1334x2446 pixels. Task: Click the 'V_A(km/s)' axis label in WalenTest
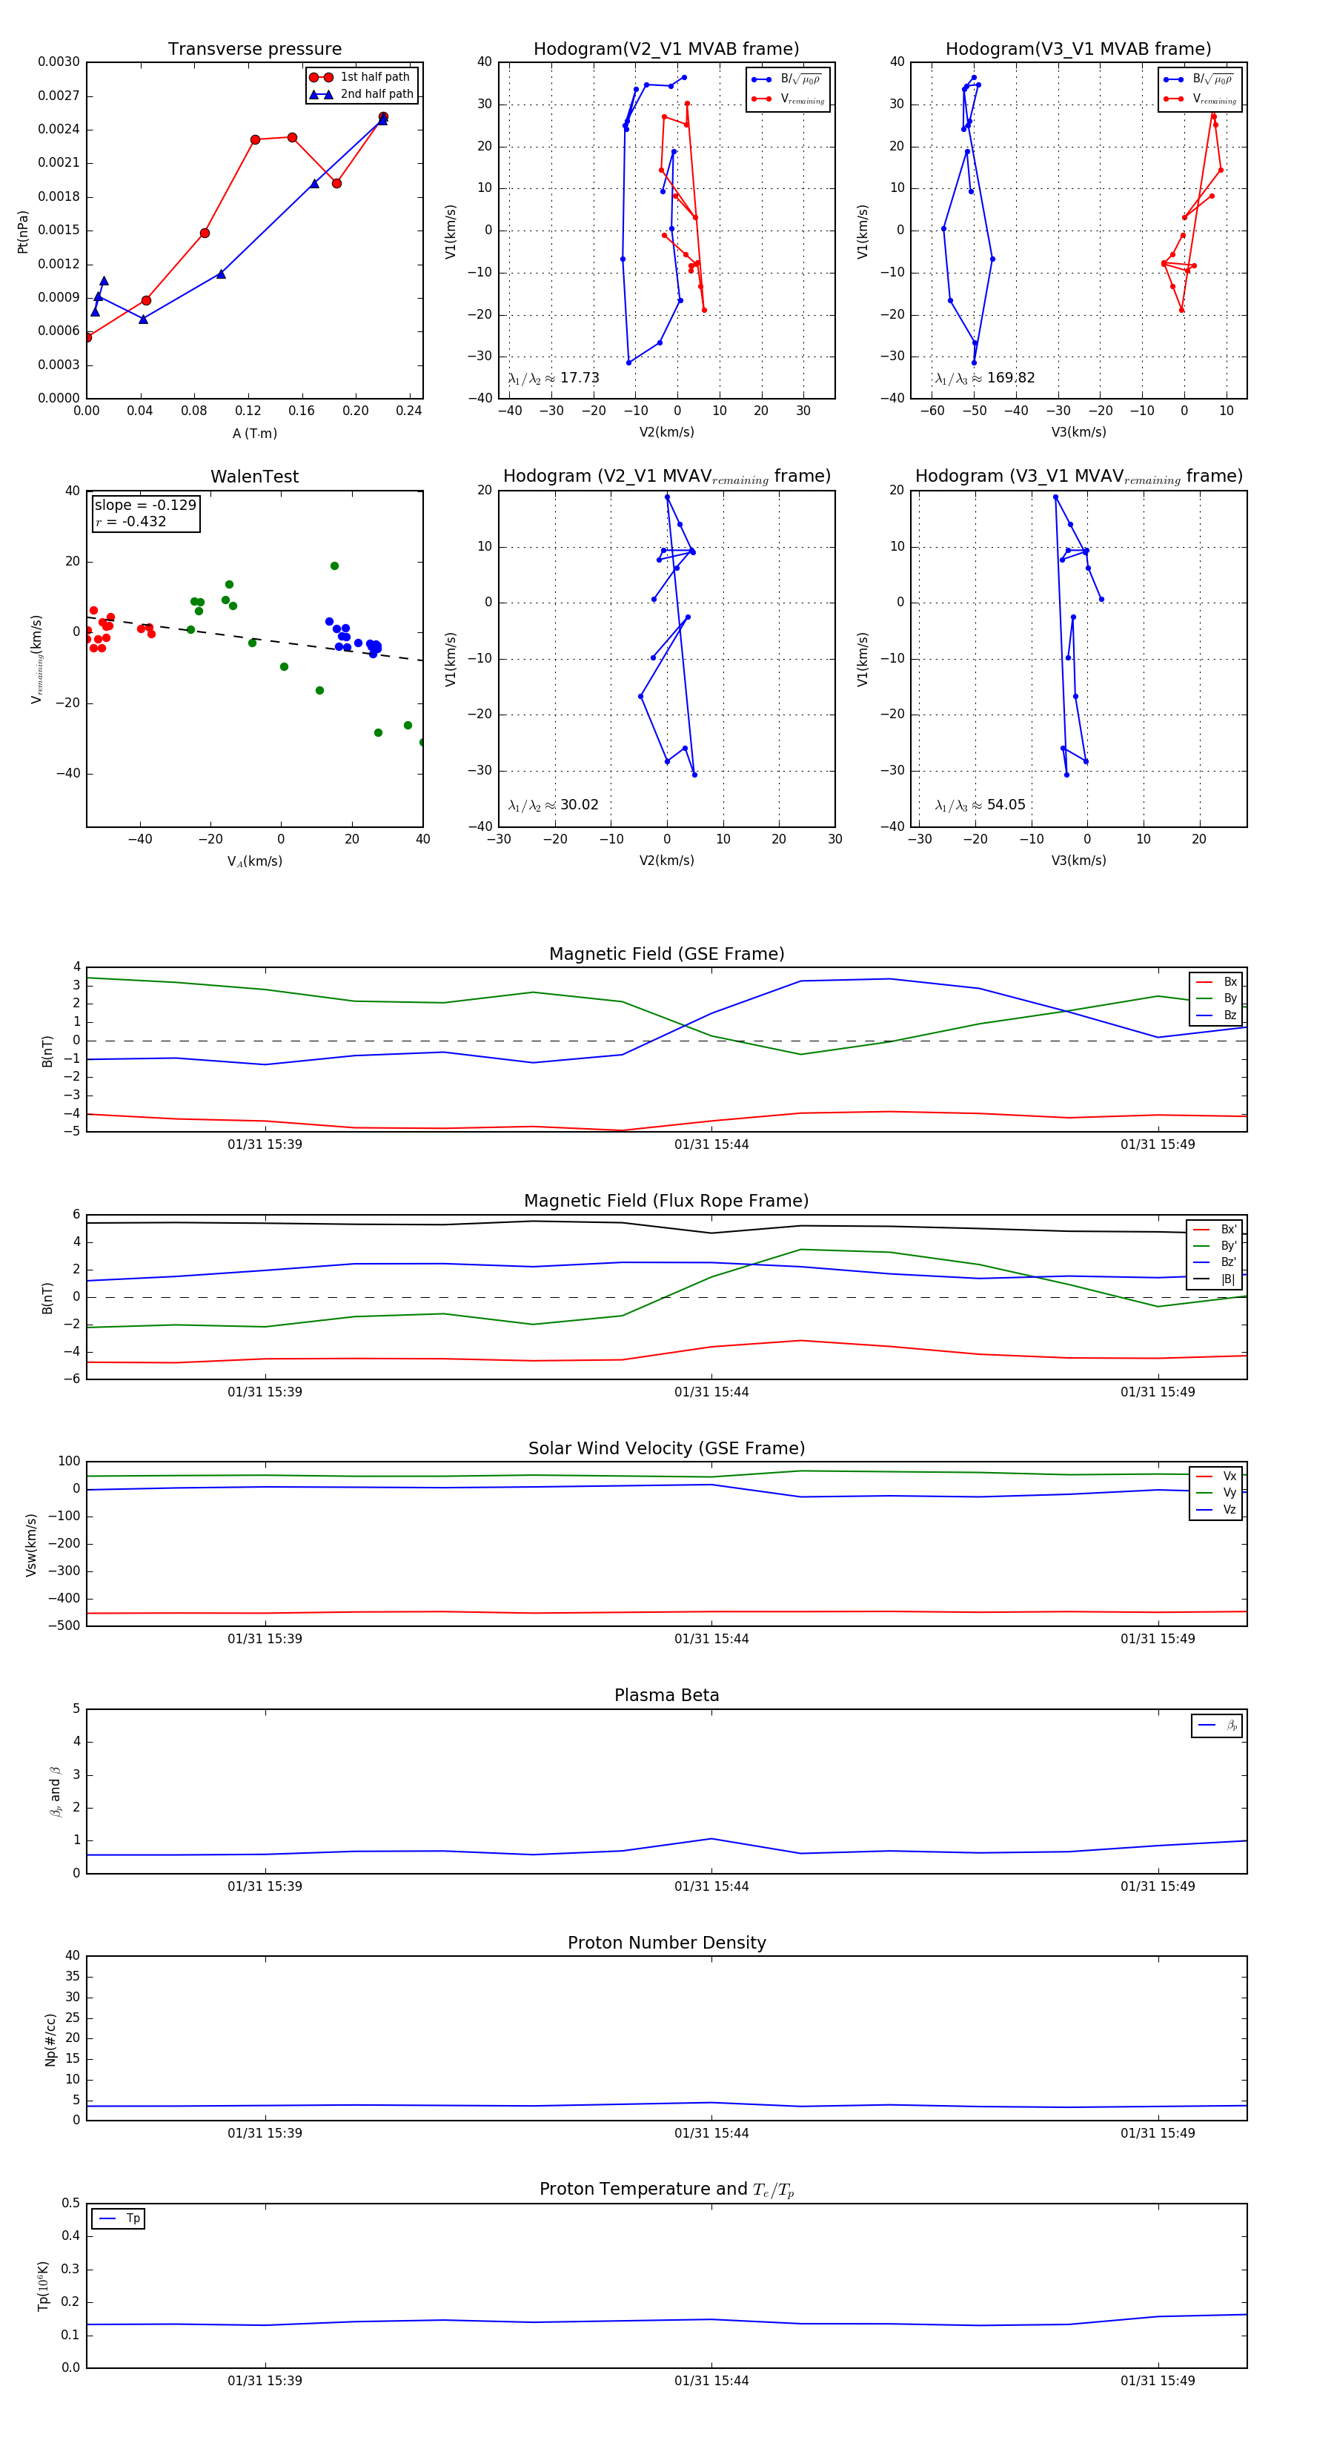(x=254, y=861)
